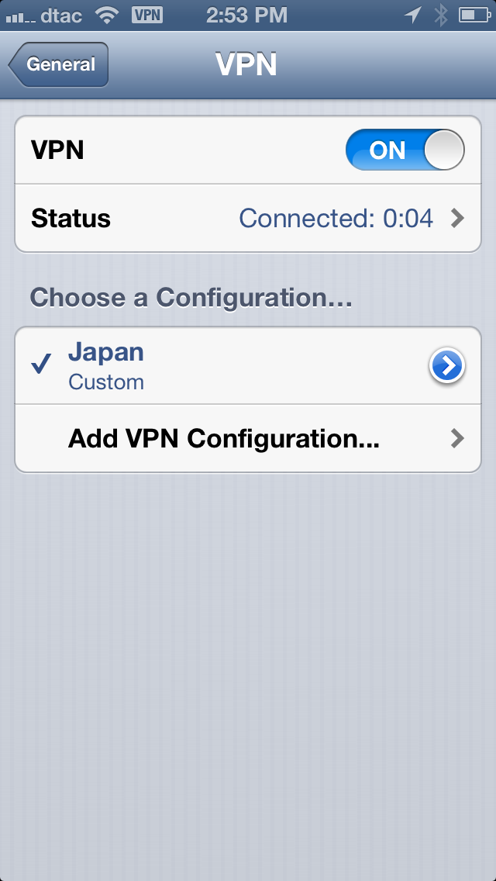
Task: Open the Add VPN Configuration chevron
Action: click(x=458, y=438)
